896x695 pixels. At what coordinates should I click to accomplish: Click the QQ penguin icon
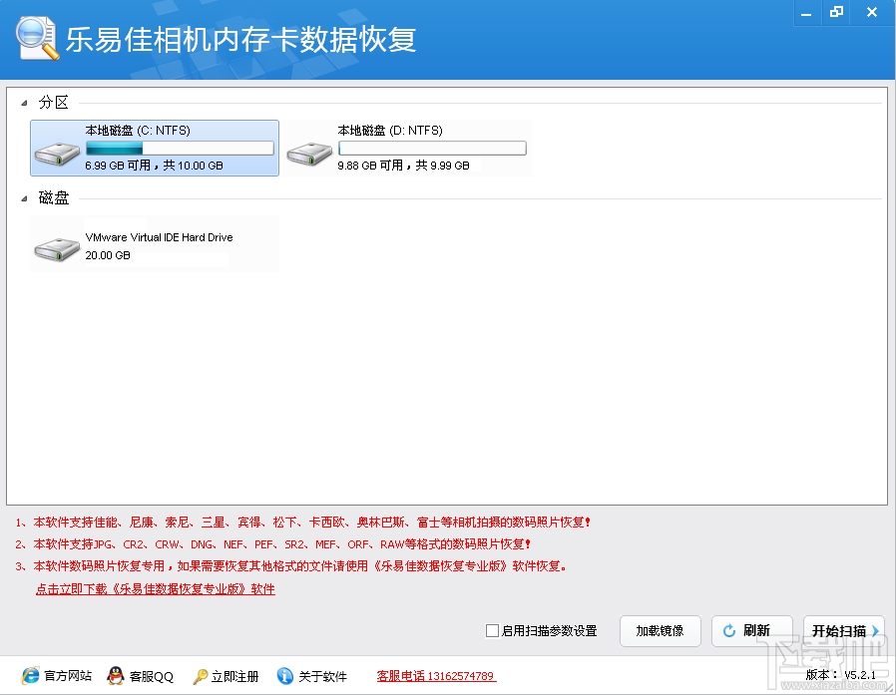click(x=116, y=676)
